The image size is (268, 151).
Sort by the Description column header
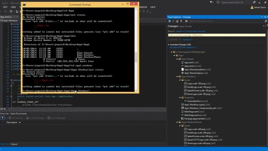(x=12, y=122)
